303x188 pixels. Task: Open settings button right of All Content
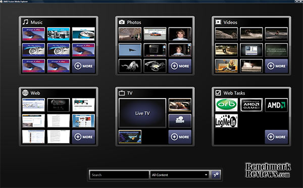click(x=216, y=175)
